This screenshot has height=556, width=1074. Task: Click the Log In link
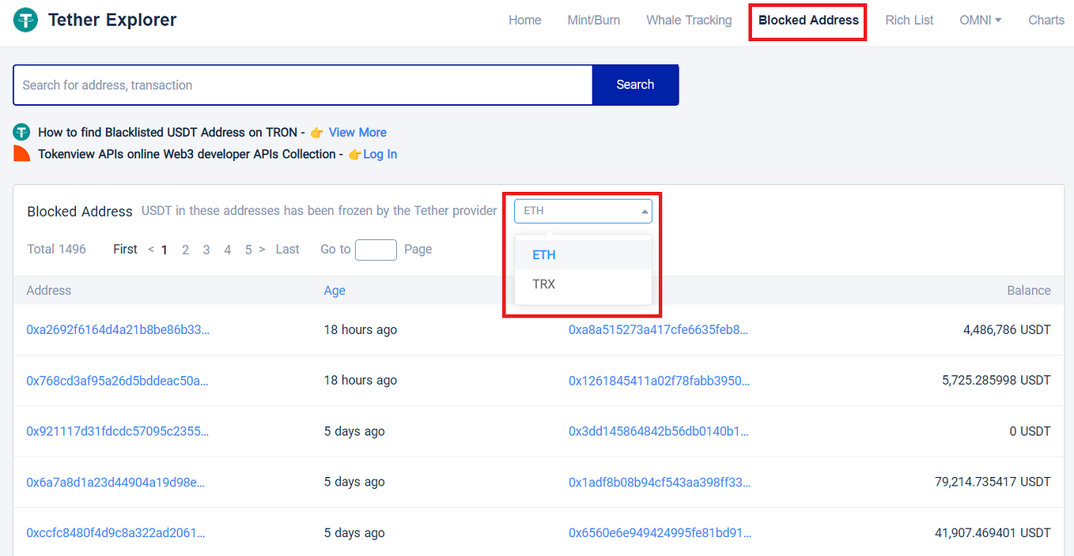381,154
